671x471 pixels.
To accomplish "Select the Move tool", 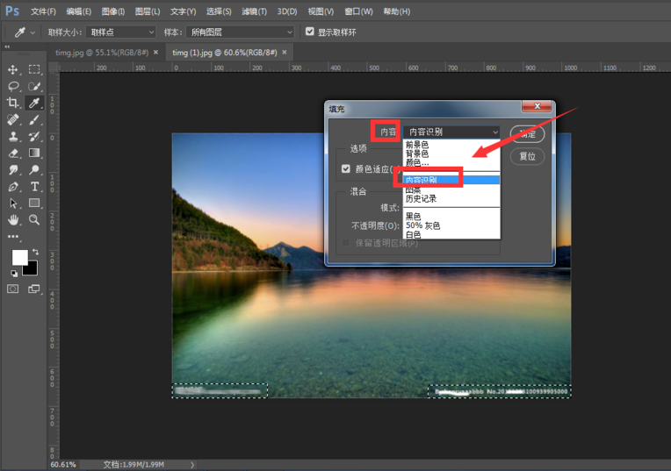I will pyautogui.click(x=13, y=69).
